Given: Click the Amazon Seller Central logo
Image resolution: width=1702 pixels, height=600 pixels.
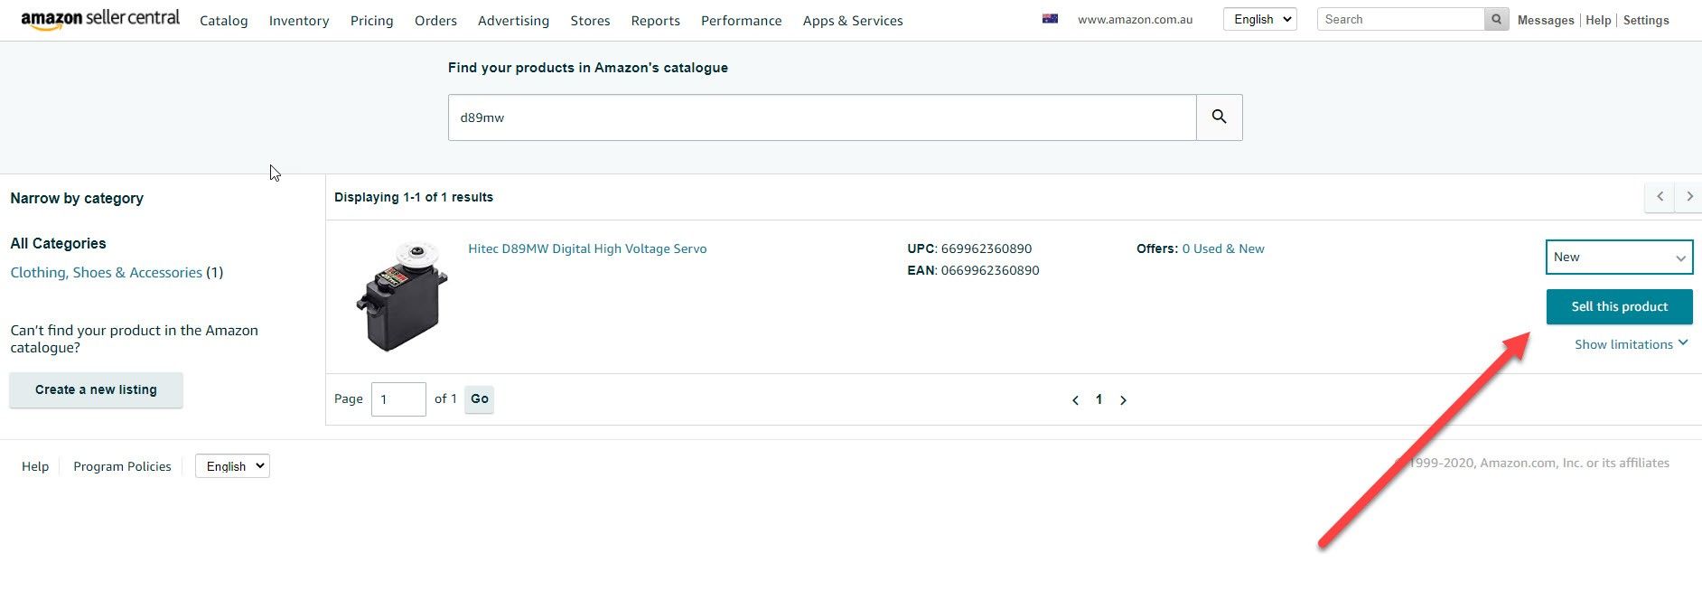Looking at the screenshot, I should point(100,20).
